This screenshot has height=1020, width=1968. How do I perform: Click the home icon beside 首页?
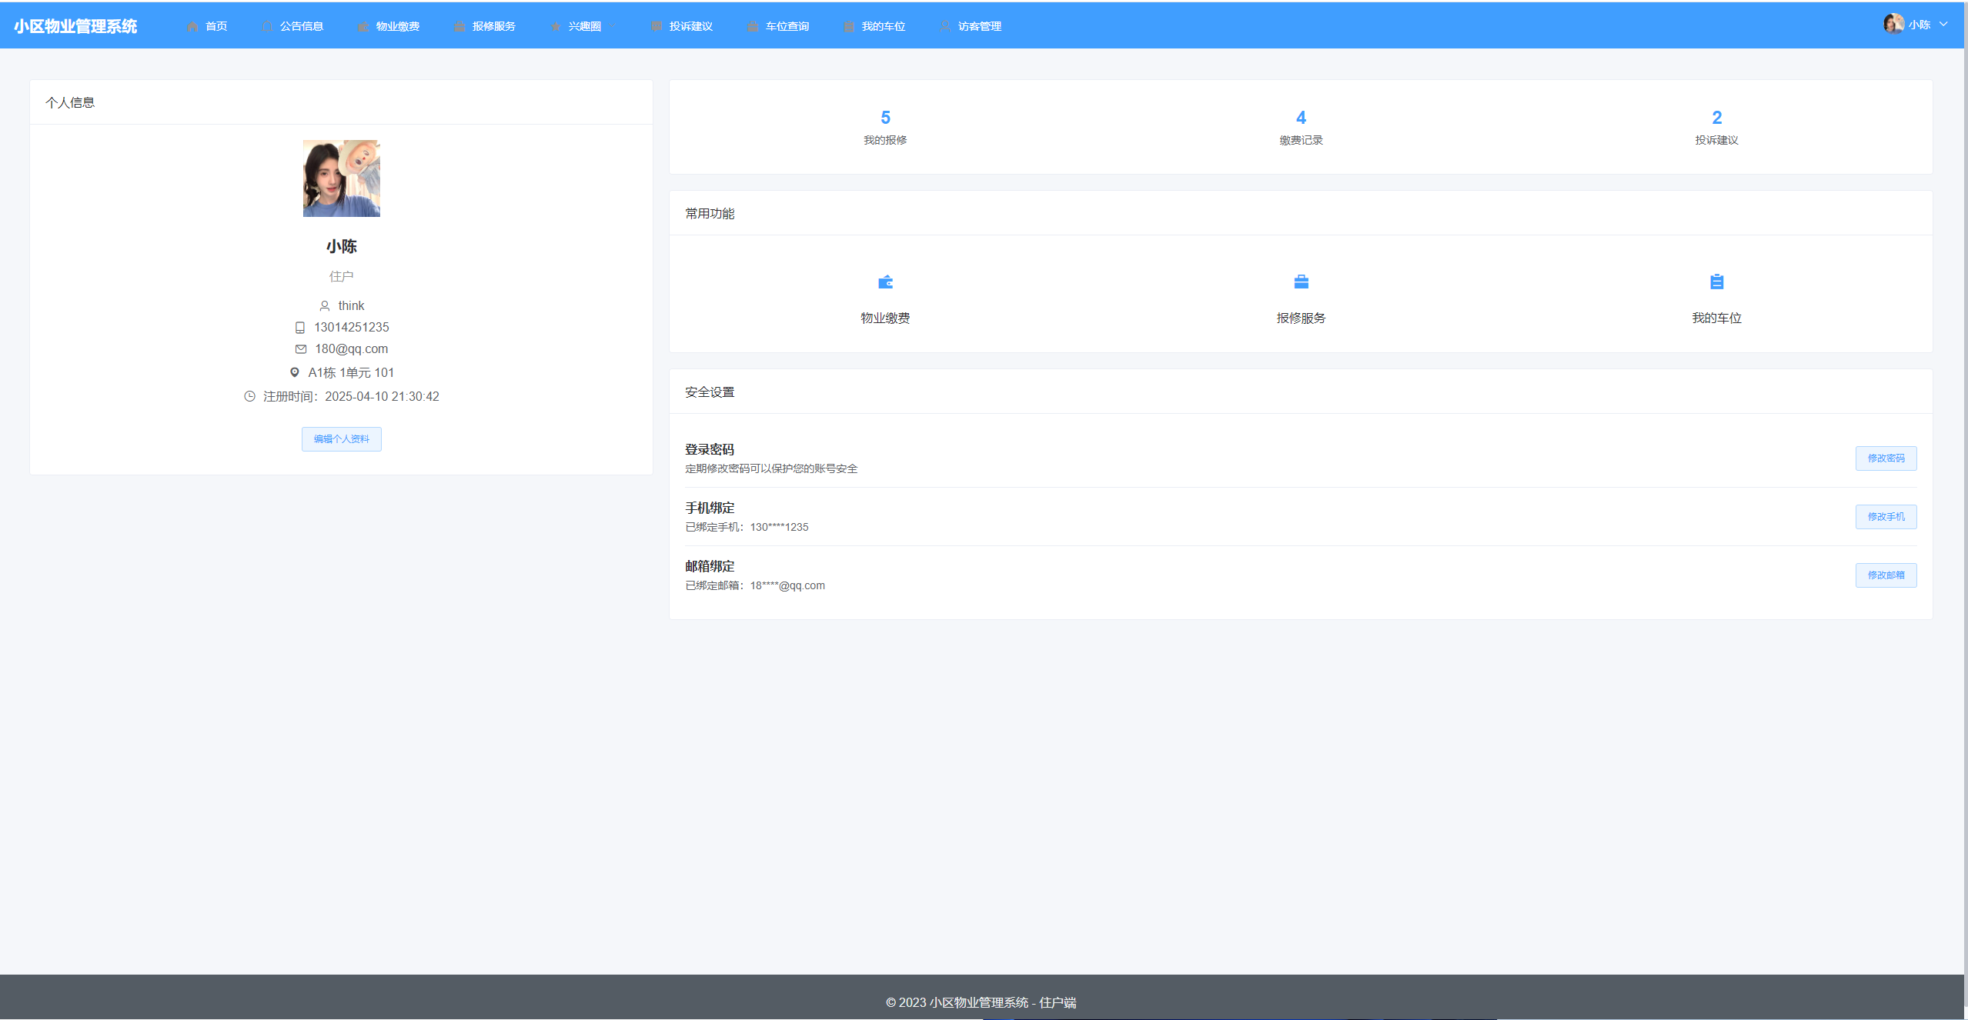click(192, 26)
